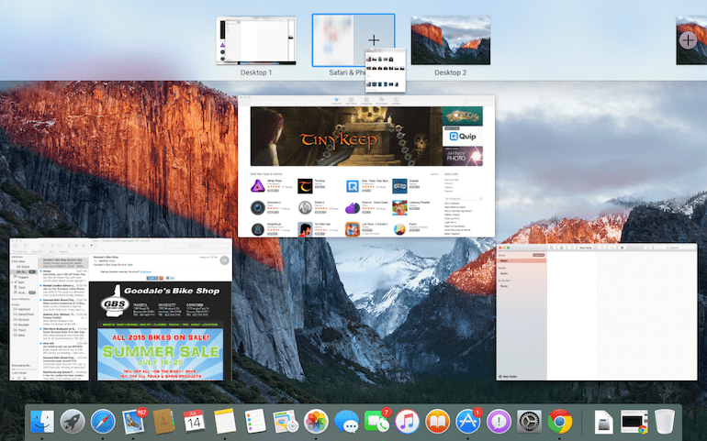The image size is (707, 441).
Task: Flag message with red flag button in Mail
Action: click(x=92, y=246)
